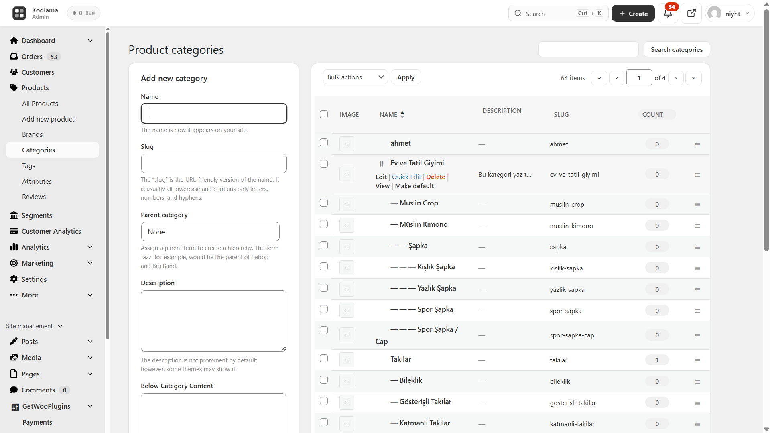Click the reorder grip beside Ev ve Tatil Giyimi
Viewport: 770px width, 433px height.
382,164
